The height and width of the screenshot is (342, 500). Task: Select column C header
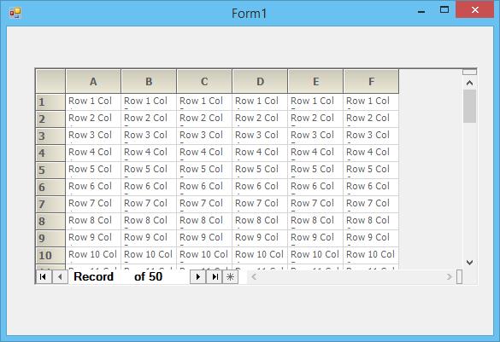pyautogui.click(x=204, y=81)
